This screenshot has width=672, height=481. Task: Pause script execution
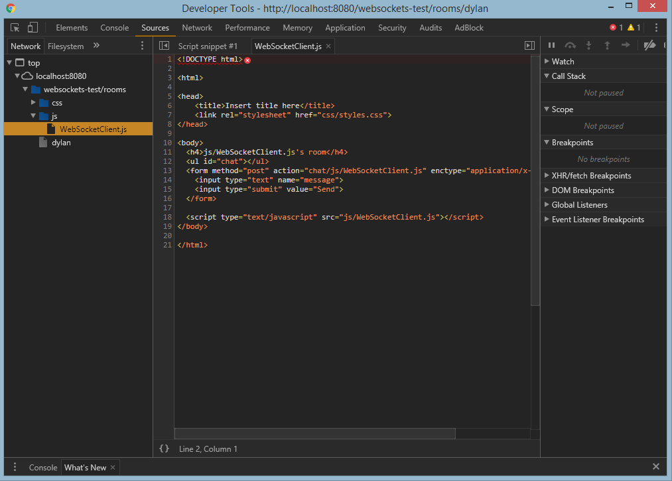coord(551,45)
